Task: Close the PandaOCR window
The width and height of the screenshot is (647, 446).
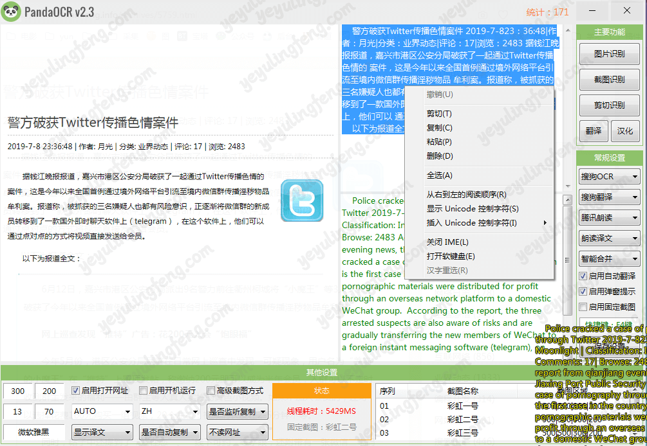Action: [x=627, y=11]
